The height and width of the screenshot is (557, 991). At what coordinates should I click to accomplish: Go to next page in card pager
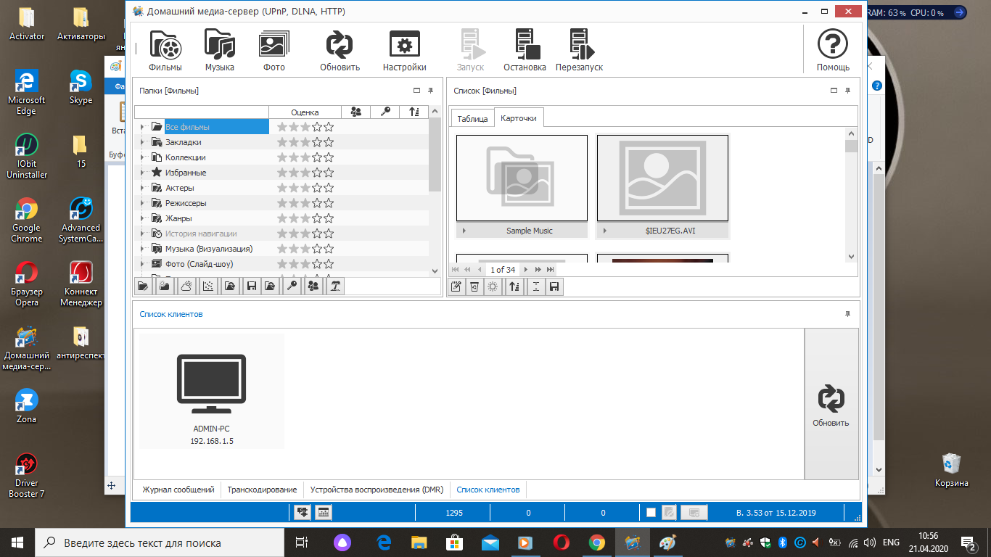pos(526,270)
